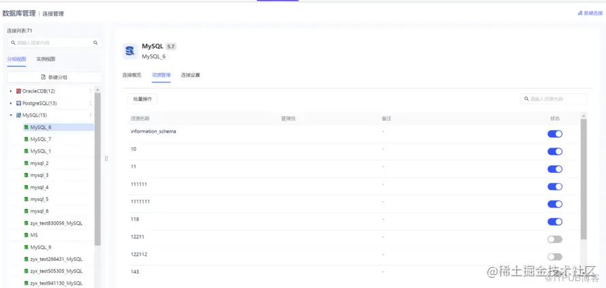Click the MySQL_1 connection icon
The width and height of the screenshot is (606, 288).
tap(27, 151)
